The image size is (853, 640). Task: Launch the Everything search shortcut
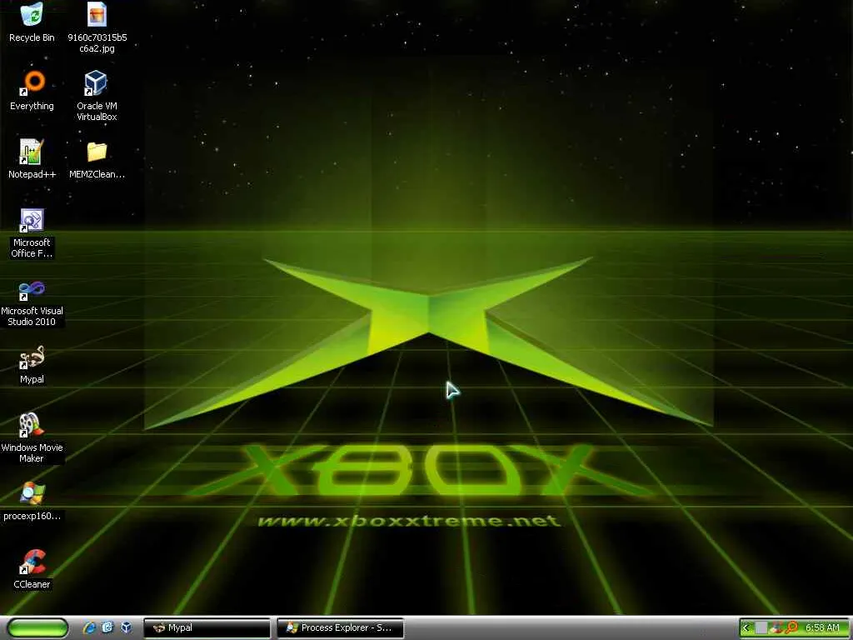[x=32, y=90]
